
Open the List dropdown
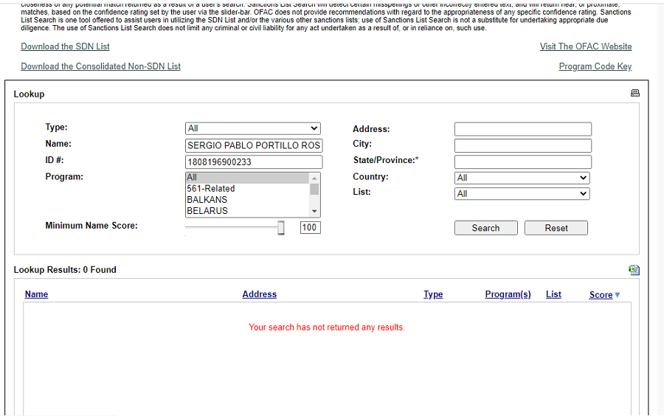coord(522,194)
